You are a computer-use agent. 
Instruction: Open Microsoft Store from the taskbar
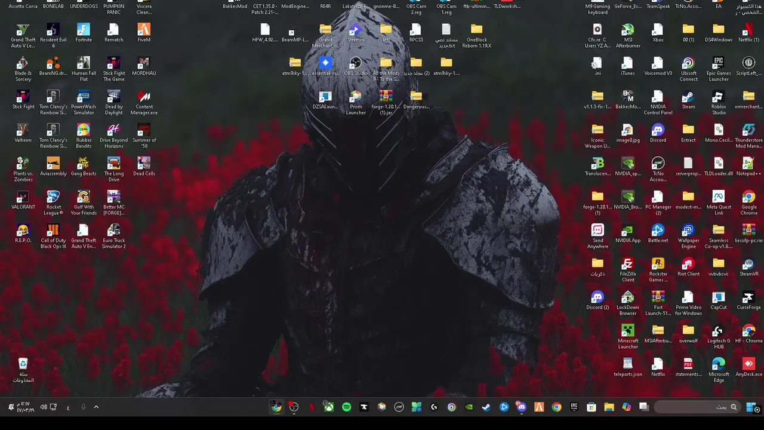tap(592, 407)
